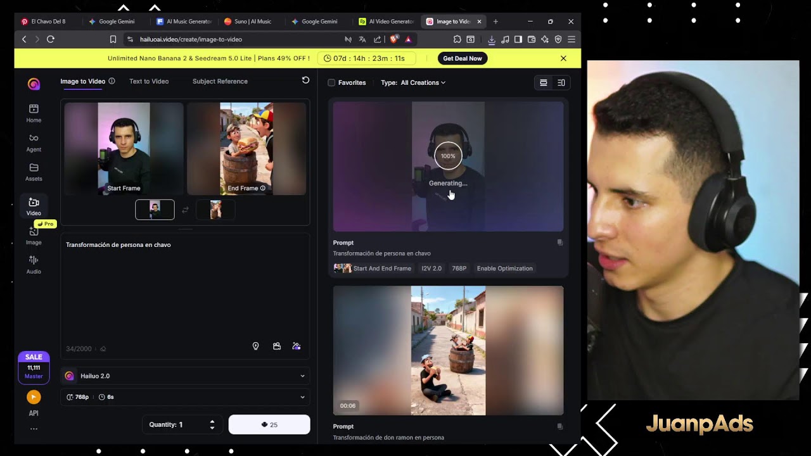
Task: Click the Hailuo logo at top left
Action: point(34,84)
